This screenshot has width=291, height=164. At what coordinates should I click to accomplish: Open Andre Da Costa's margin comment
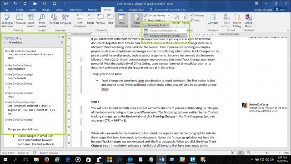tap(265, 108)
